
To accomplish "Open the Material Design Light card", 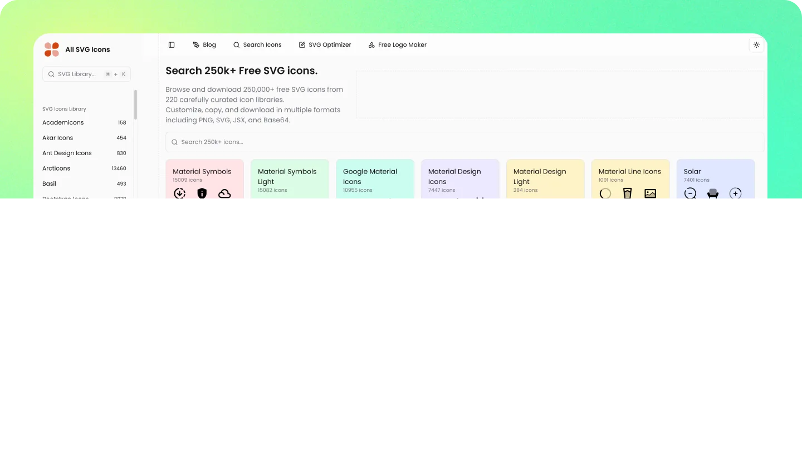I will click(x=545, y=179).
